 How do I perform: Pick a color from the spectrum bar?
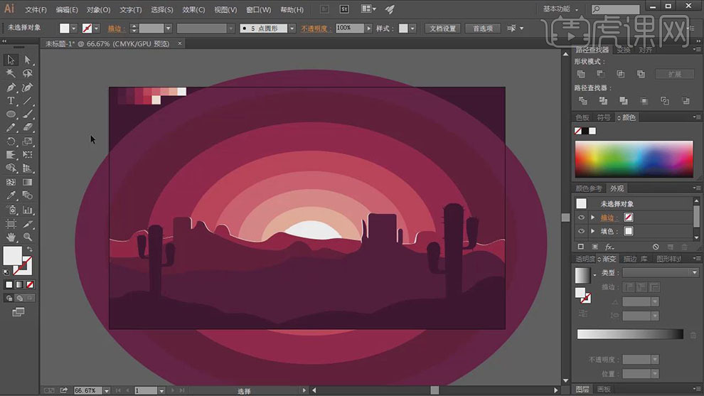tap(633, 159)
